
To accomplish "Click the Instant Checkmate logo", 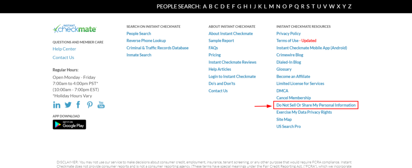I will (74, 29).
